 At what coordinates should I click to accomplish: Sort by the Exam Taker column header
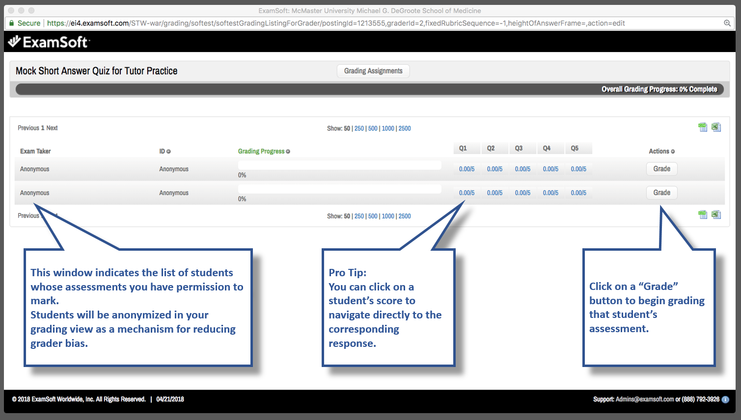35,152
